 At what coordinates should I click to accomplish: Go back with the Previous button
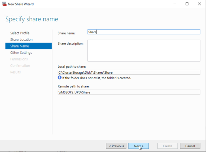[x=116, y=146]
